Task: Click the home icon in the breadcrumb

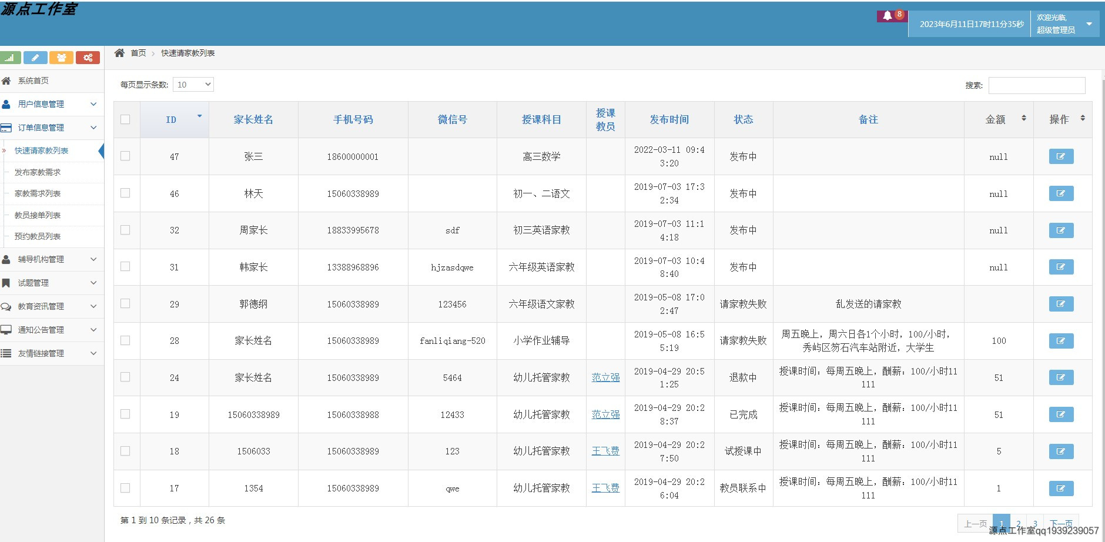Action: 121,52
